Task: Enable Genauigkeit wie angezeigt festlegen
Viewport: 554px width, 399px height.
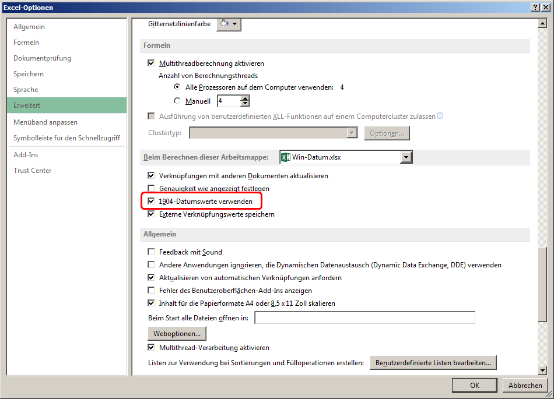Action: point(151,188)
